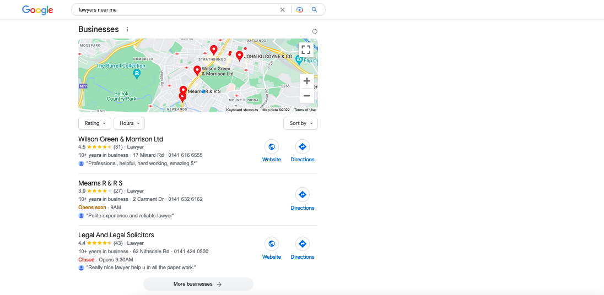The image size is (604, 295).
Task: Open Wilson Green & Morrison Ltd listing title
Action: click(x=121, y=139)
